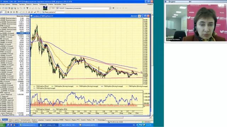
Task: Click the ГМКНорНик [Price] legend entry
Action: 41,86
